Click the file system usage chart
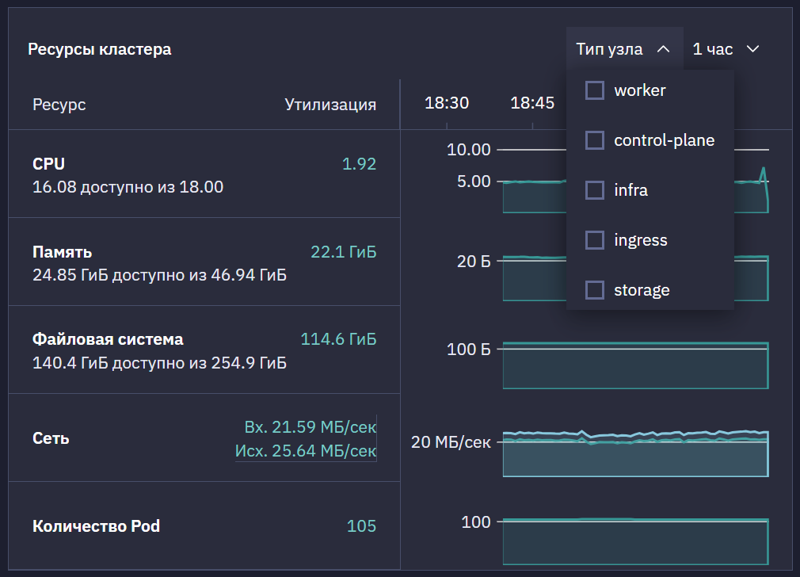This screenshot has height=577, width=800. pos(636,365)
